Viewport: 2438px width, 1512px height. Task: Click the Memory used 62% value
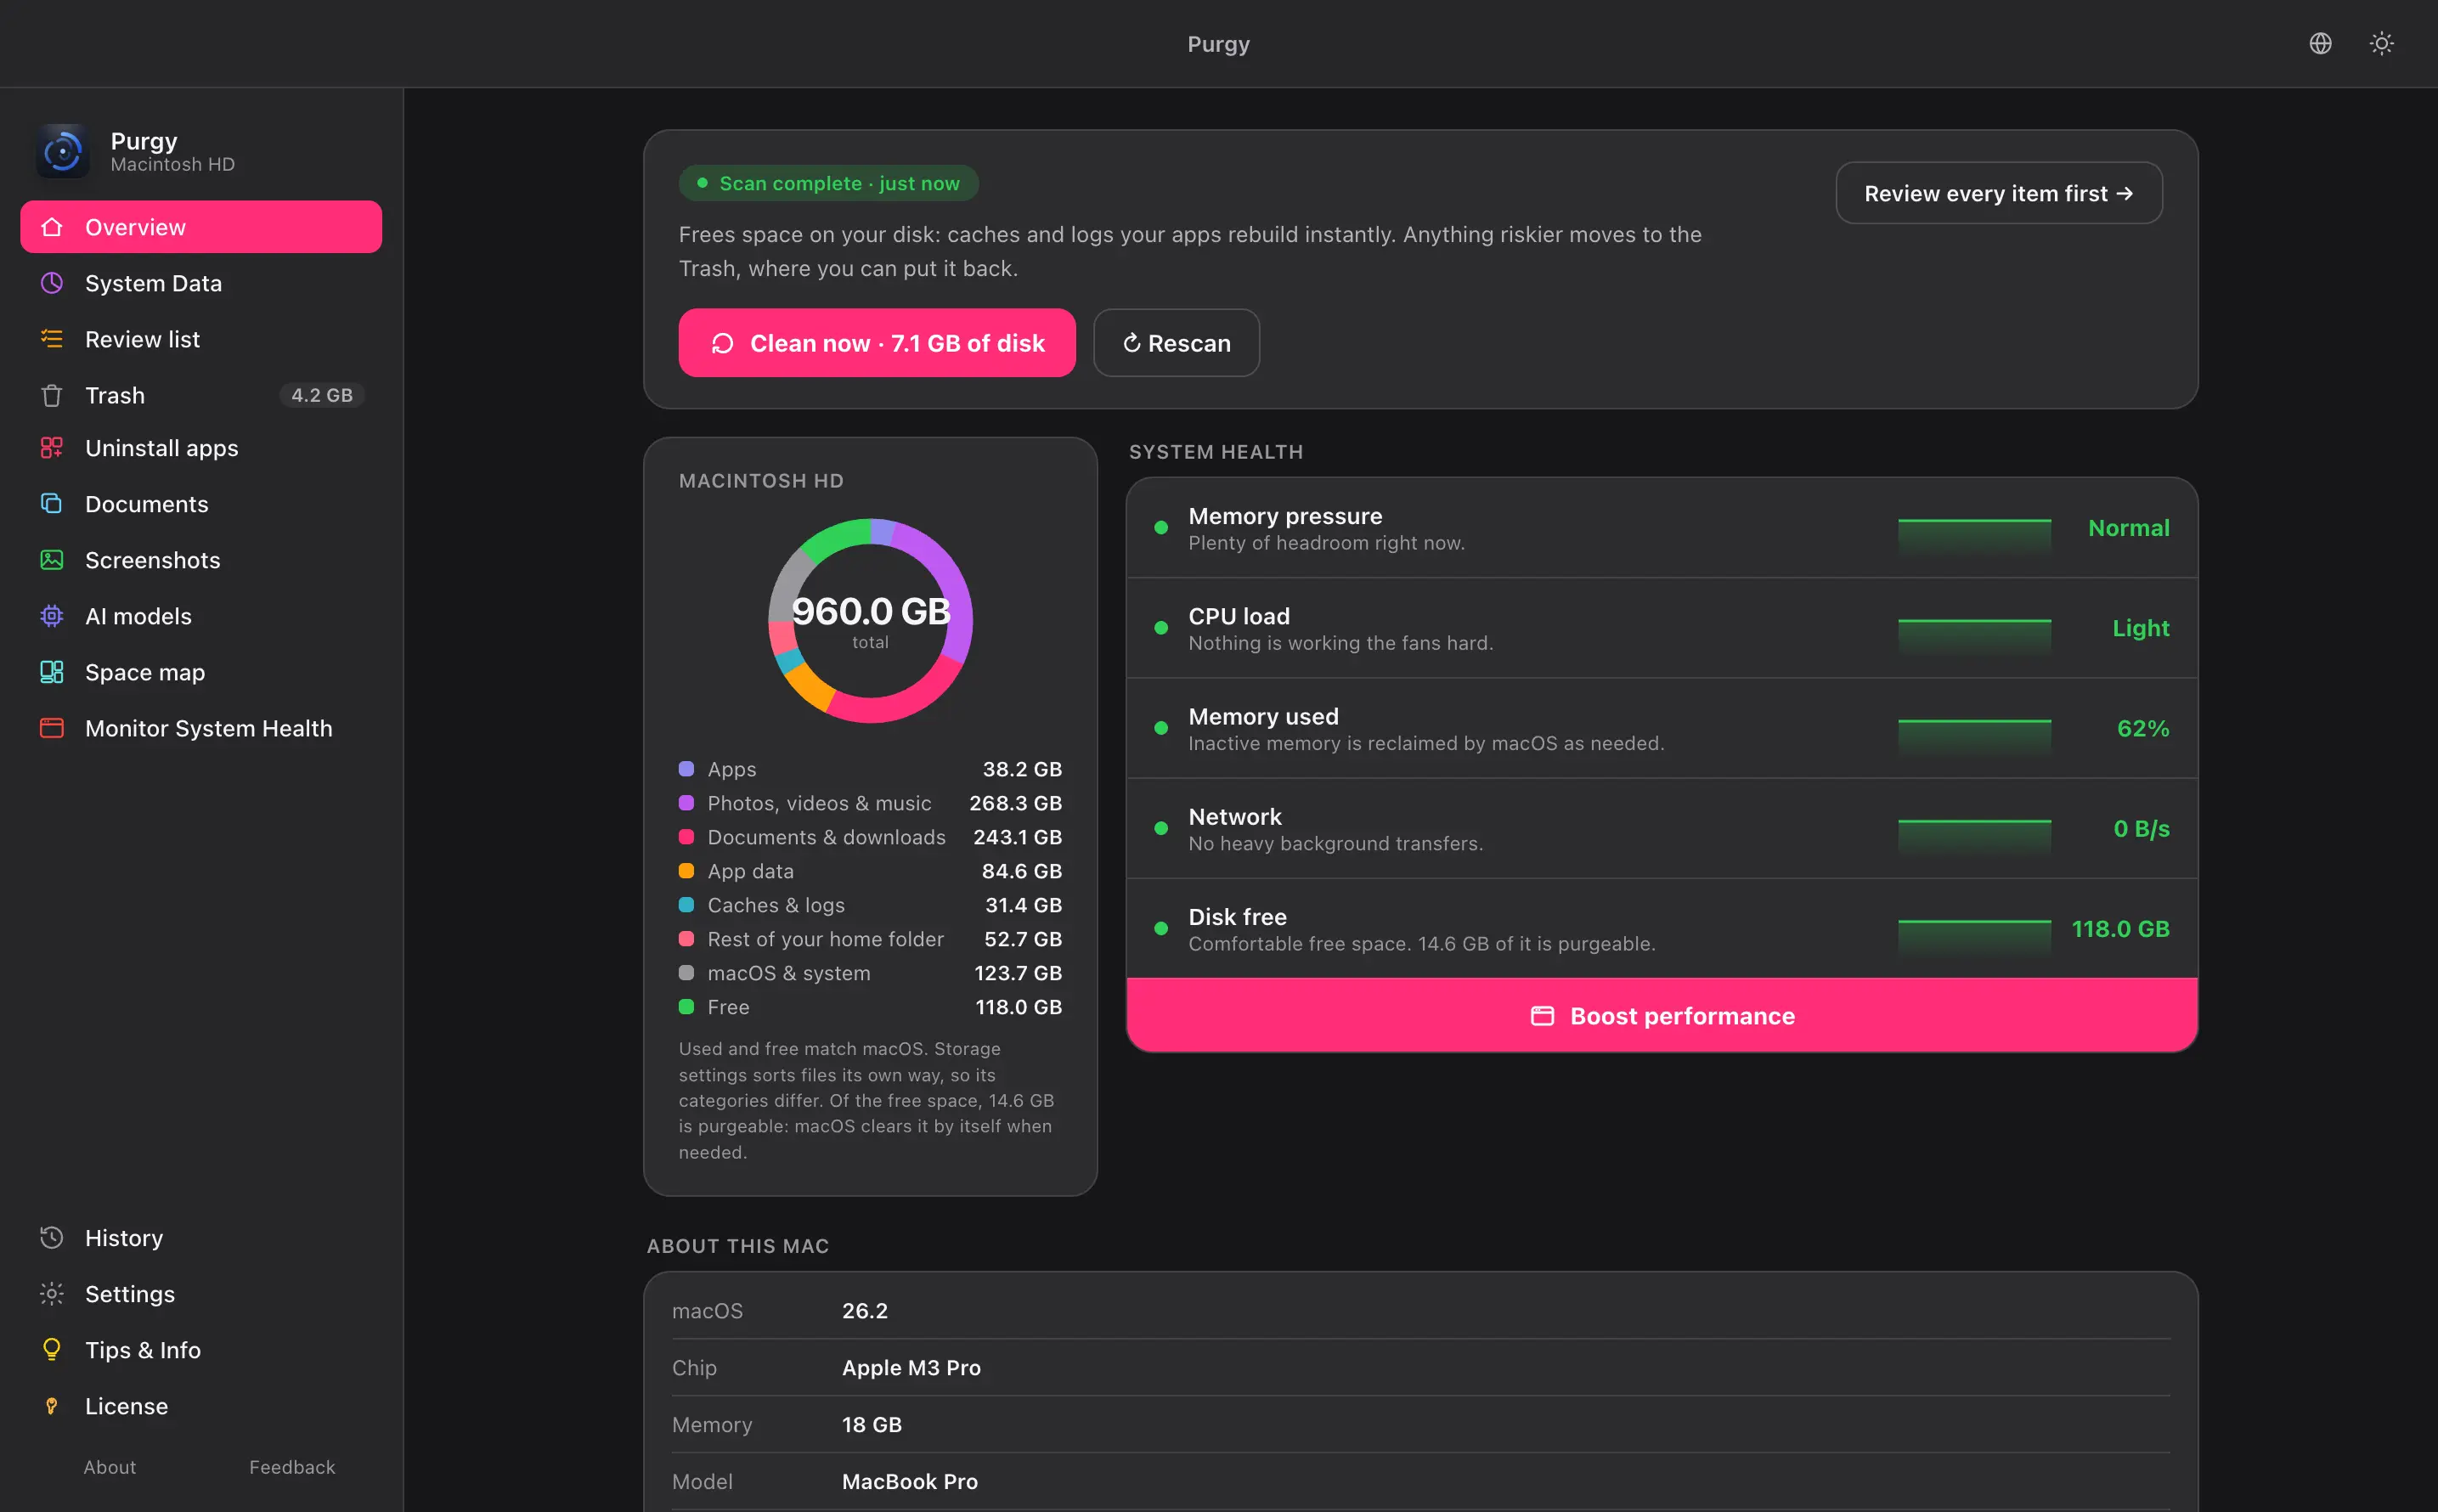(x=2143, y=728)
